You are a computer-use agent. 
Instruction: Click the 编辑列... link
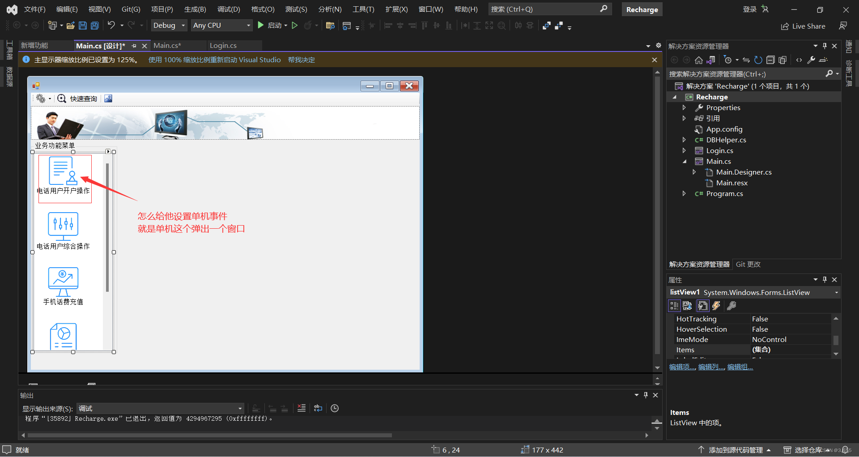(711, 367)
